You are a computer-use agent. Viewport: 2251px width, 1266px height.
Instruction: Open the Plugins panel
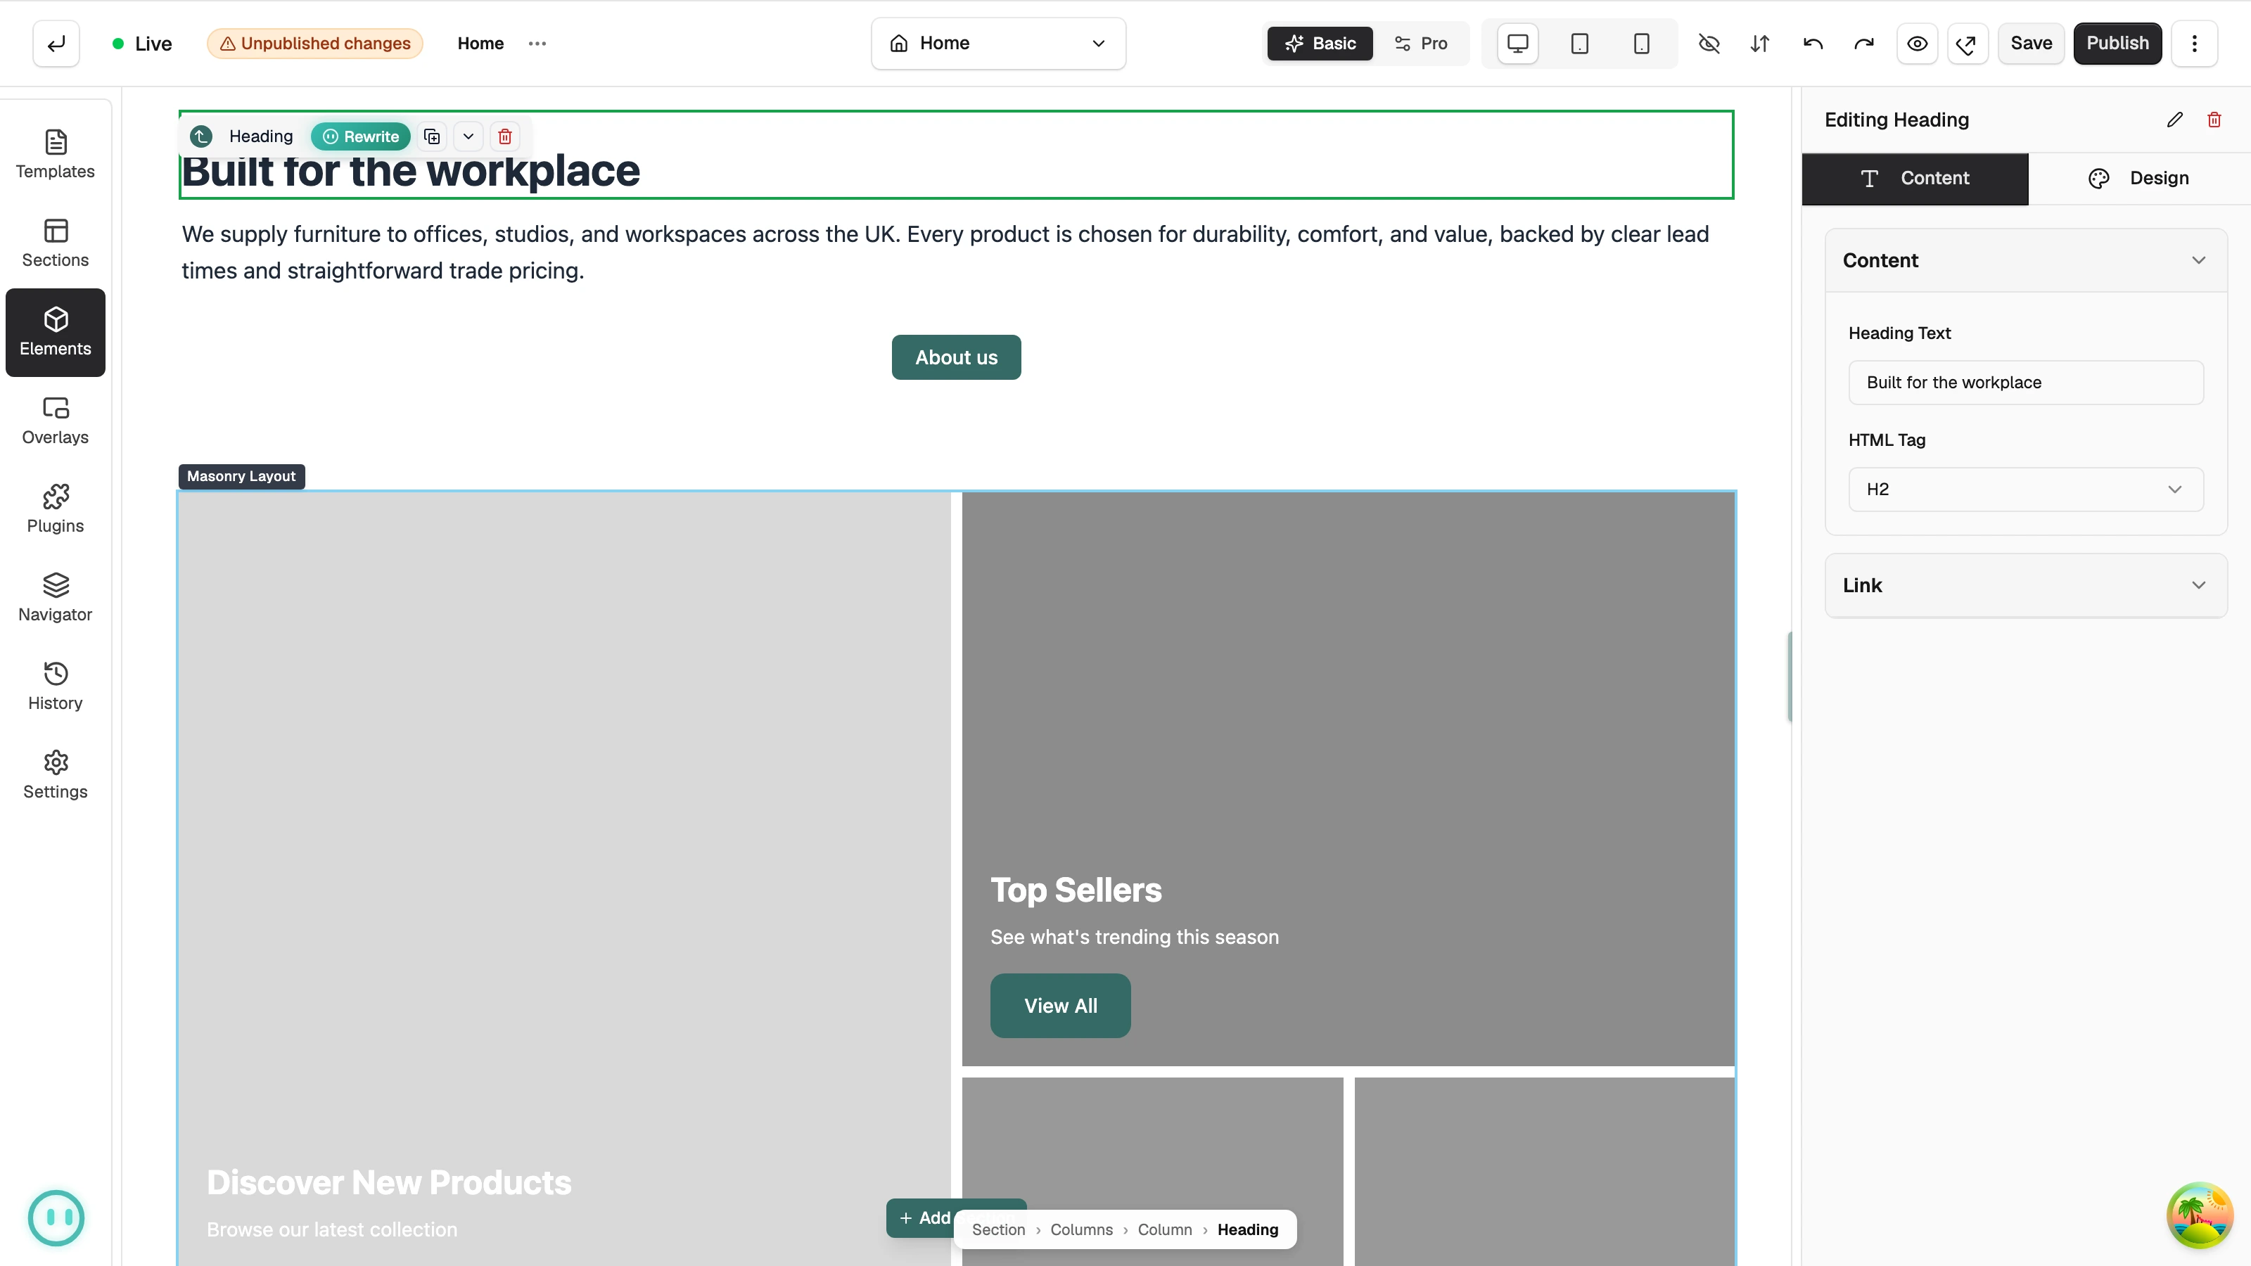tap(55, 509)
